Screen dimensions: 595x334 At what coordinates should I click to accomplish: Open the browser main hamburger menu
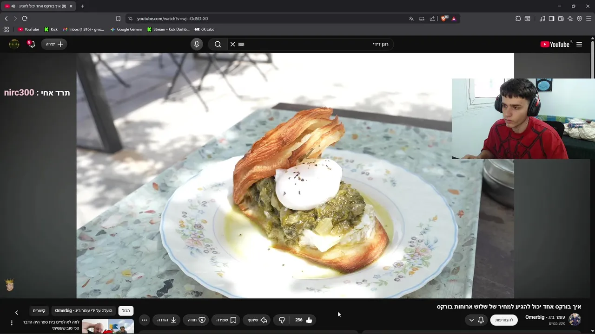click(589, 19)
